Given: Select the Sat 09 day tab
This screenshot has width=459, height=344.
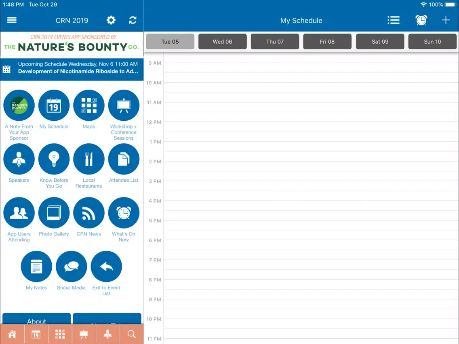Looking at the screenshot, I should coord(380,42).
